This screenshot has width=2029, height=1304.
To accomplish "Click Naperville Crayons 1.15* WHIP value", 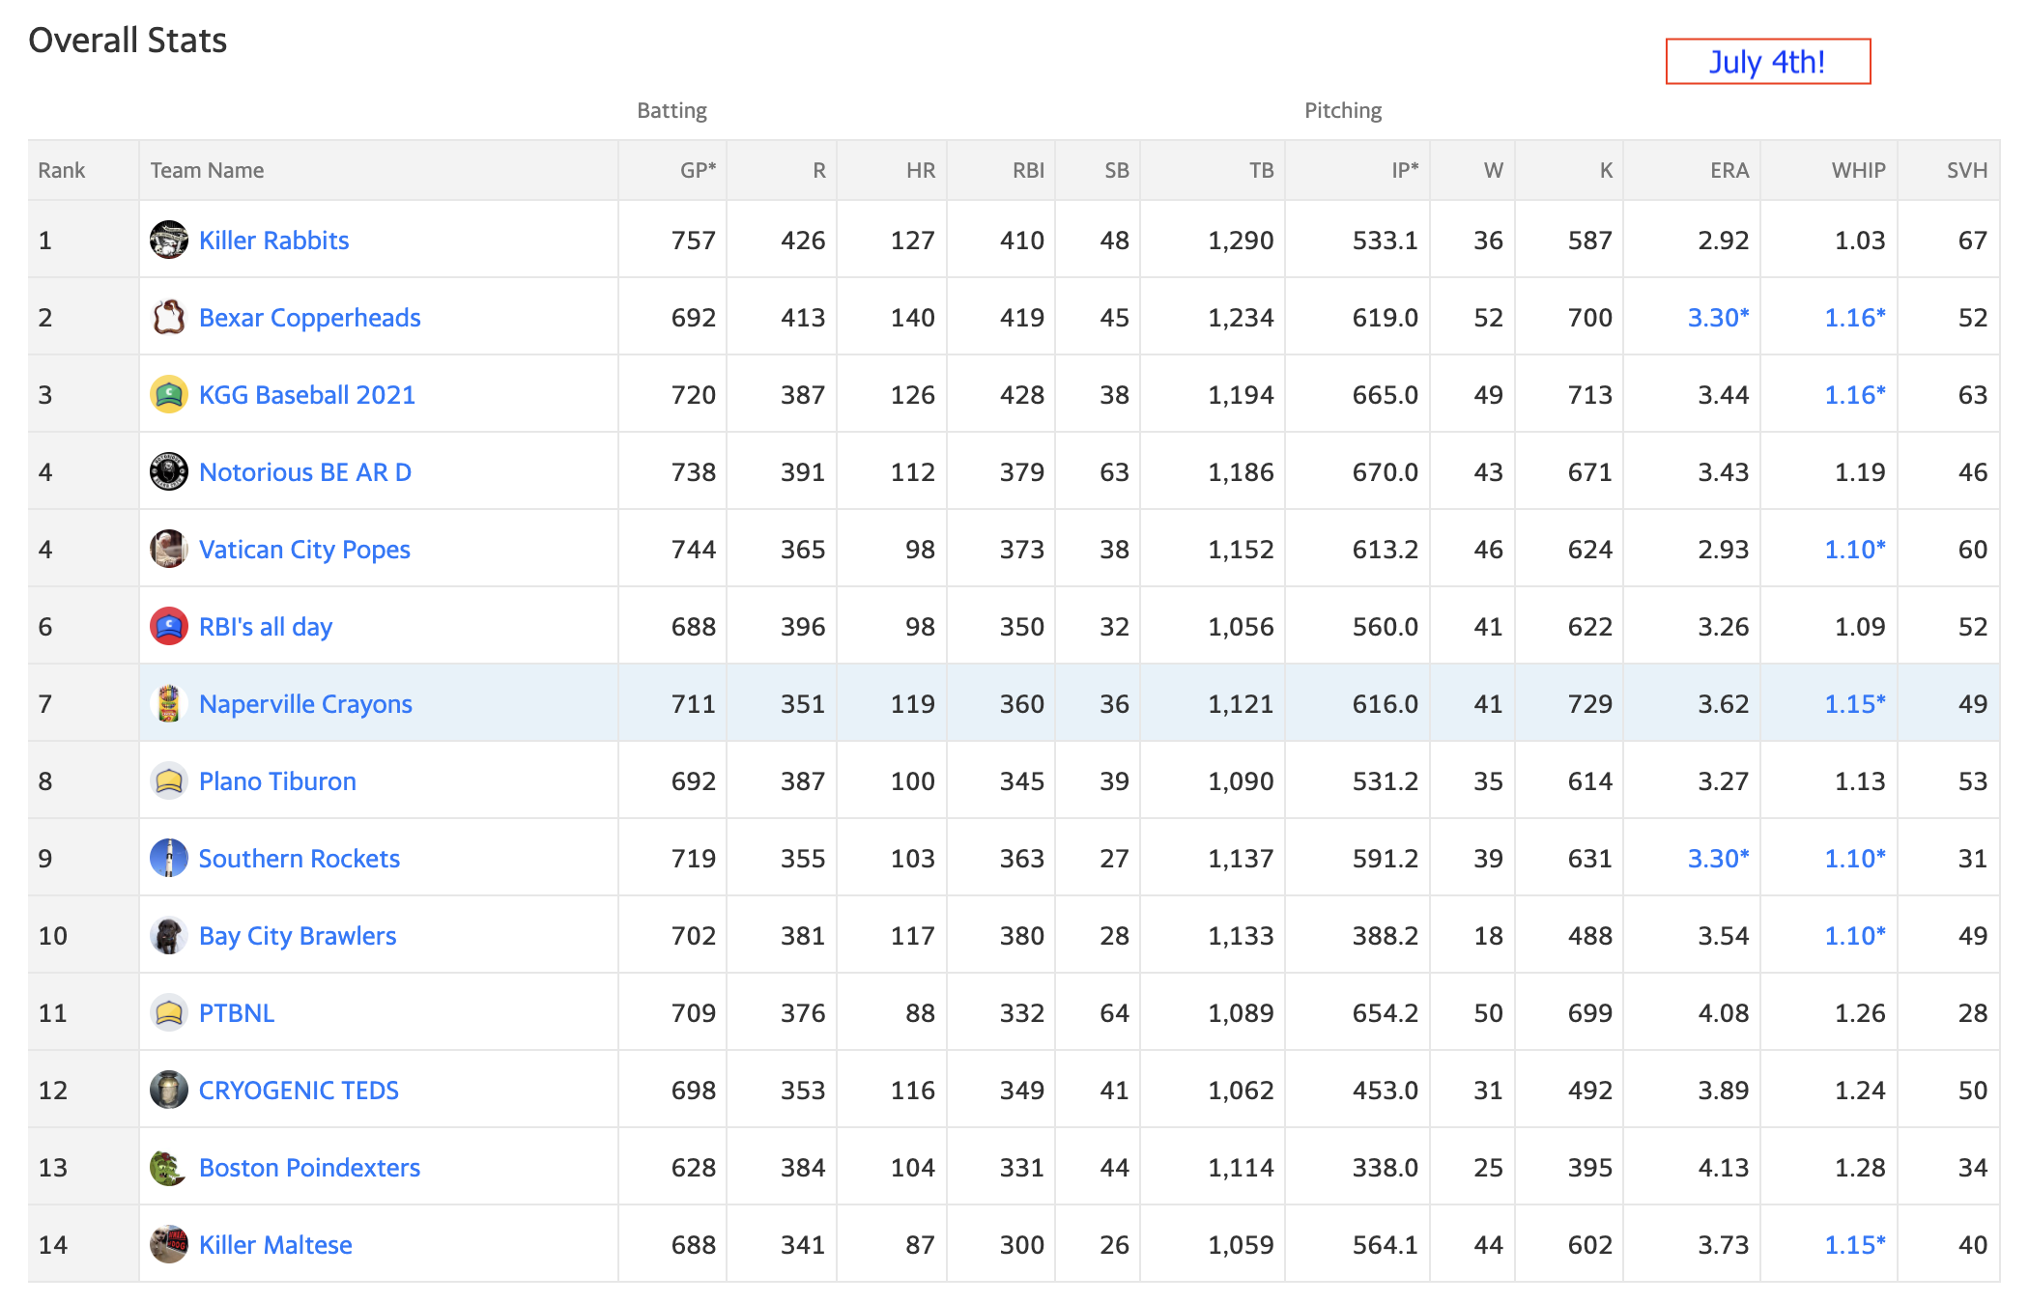I will 1855,704.
